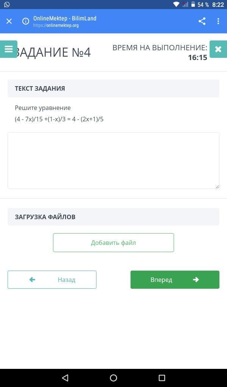Open Android recent apps square button

click(x=162, y=378)
